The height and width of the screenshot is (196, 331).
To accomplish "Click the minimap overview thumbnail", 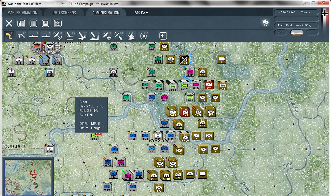I will [28, 177].
